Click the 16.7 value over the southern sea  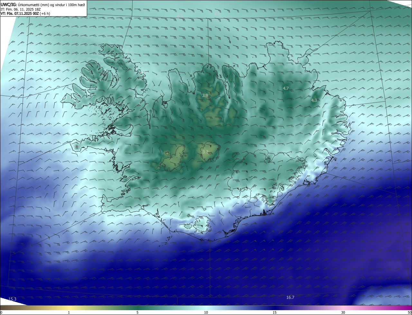pyautogui.click(x=290, y=297)
